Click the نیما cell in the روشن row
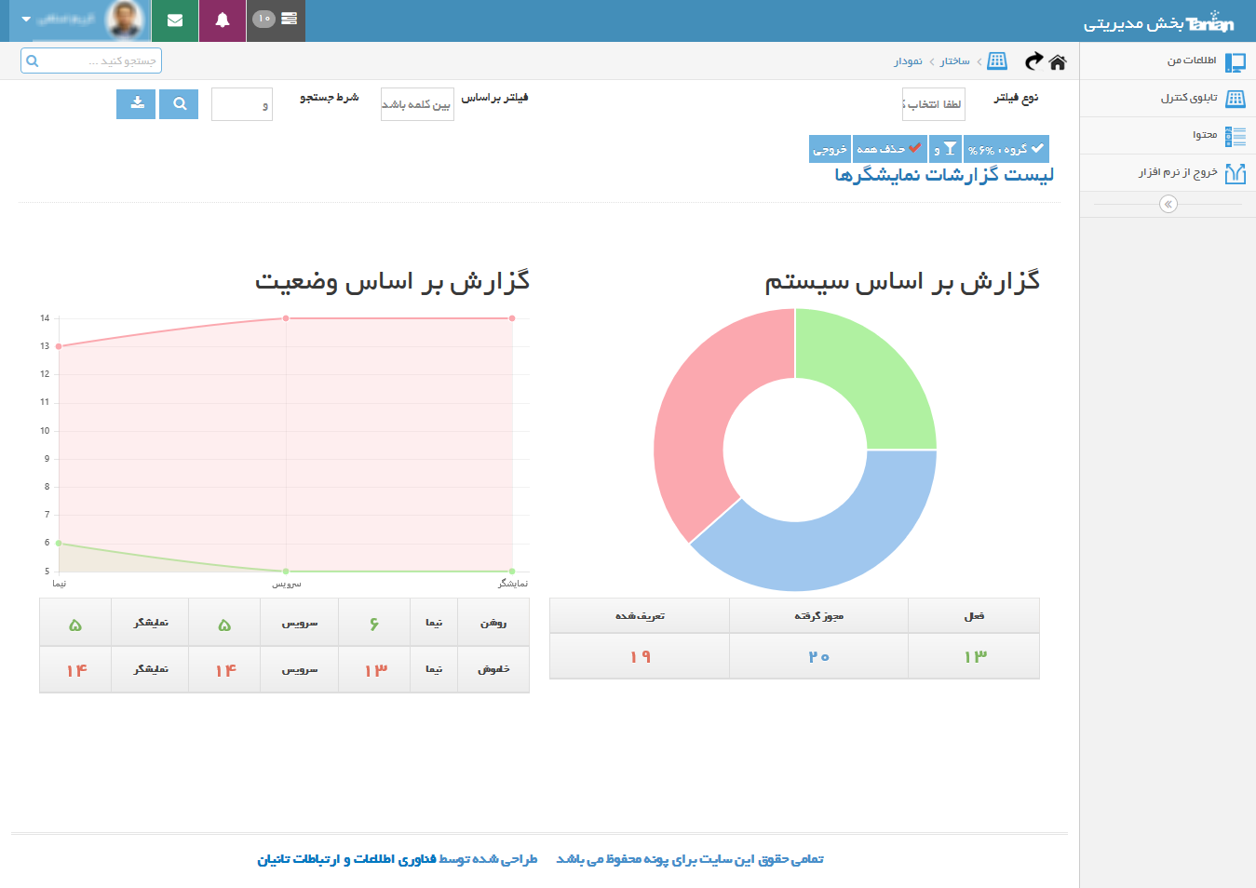This screenshot has height=888, width=1256. click(x=434, y=623)
